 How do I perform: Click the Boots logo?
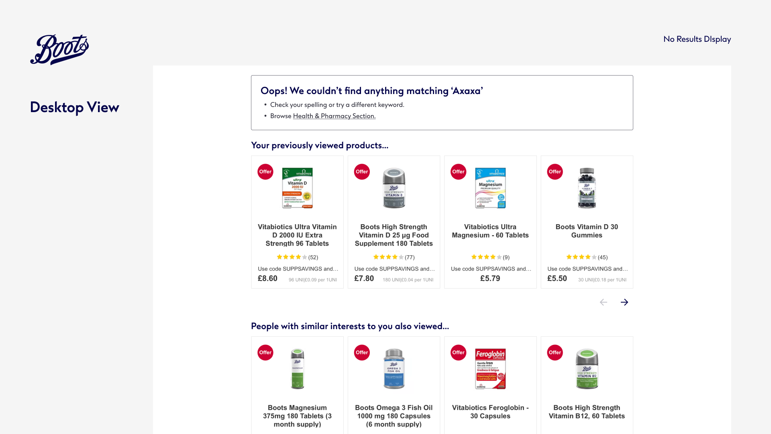[59, 49]
